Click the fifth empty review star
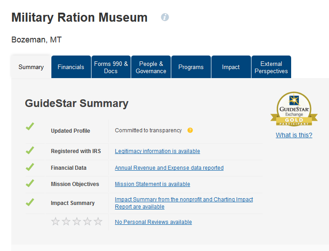Image resolution: width=329 pixels, height=251 pixels. tap(98, 221)
